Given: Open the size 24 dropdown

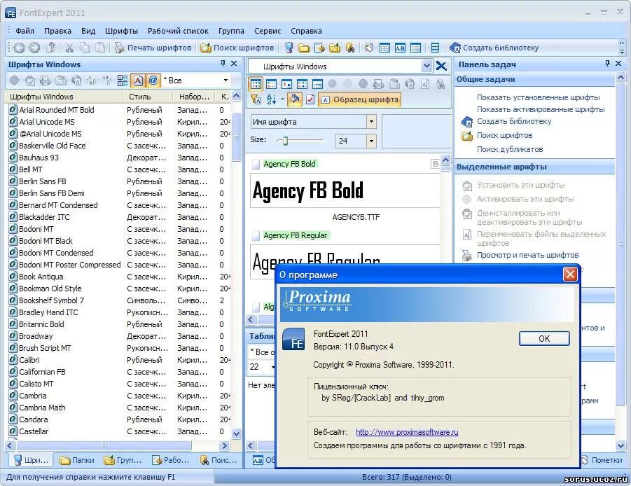Looking at the screenshot, I should 371,141.
